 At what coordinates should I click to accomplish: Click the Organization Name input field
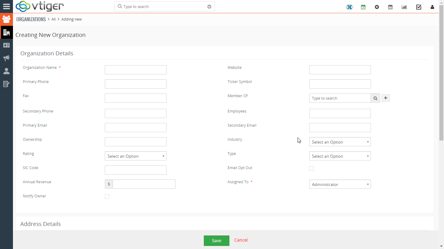pyautogui.click(x=135, y=70)
